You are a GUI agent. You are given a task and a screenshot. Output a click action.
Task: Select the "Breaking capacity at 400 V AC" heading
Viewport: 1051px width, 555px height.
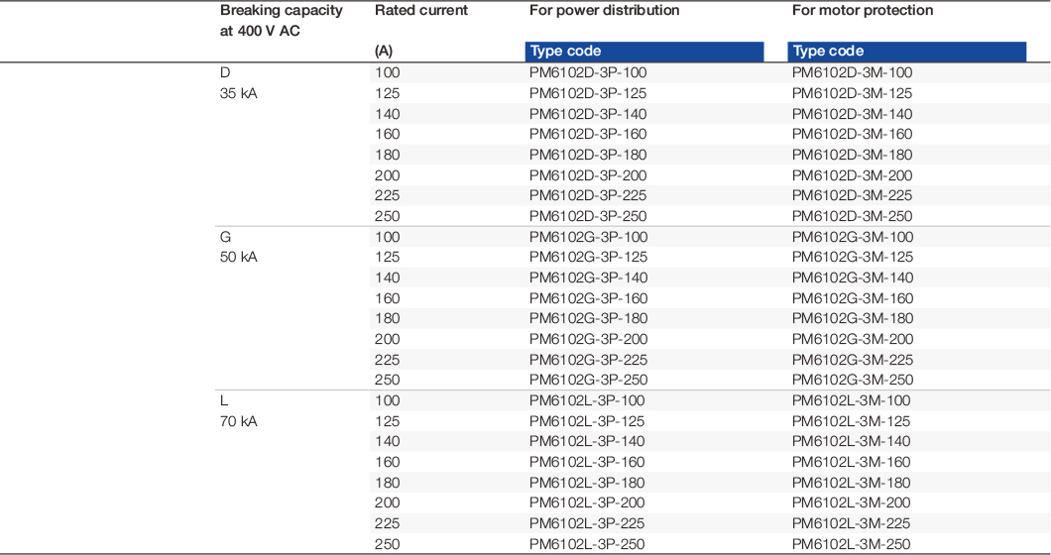[x=282, y=20]
